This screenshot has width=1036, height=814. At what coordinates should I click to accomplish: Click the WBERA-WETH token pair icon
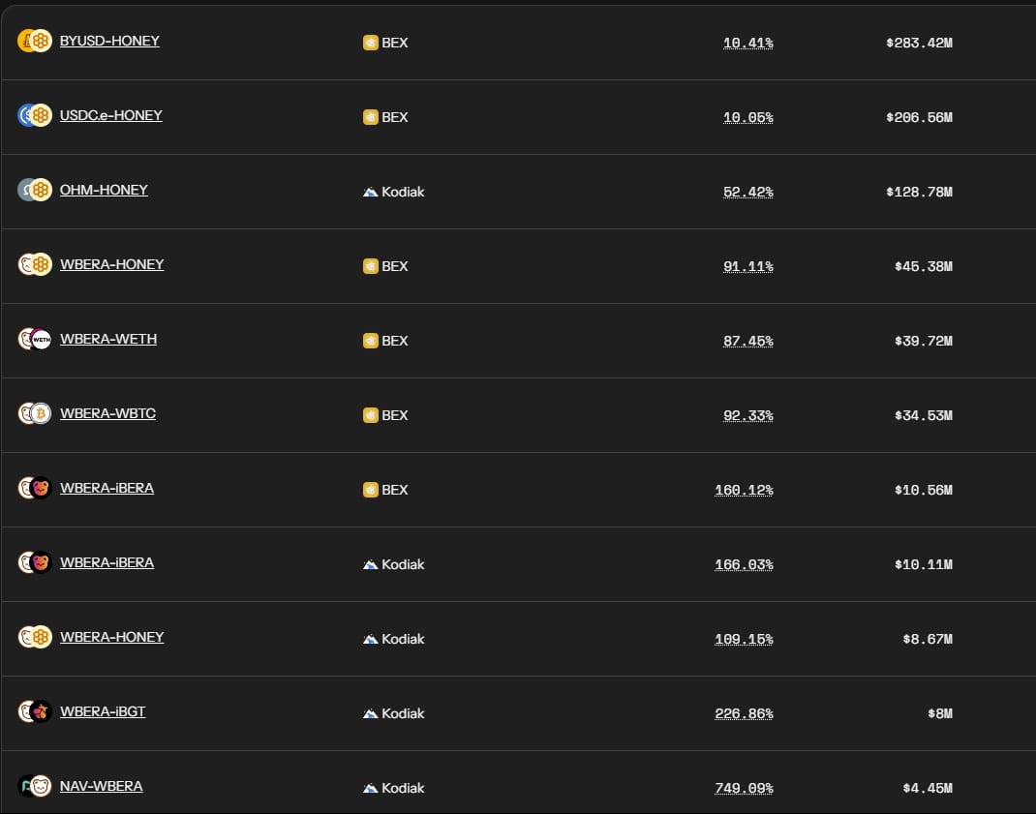(35, 339)
